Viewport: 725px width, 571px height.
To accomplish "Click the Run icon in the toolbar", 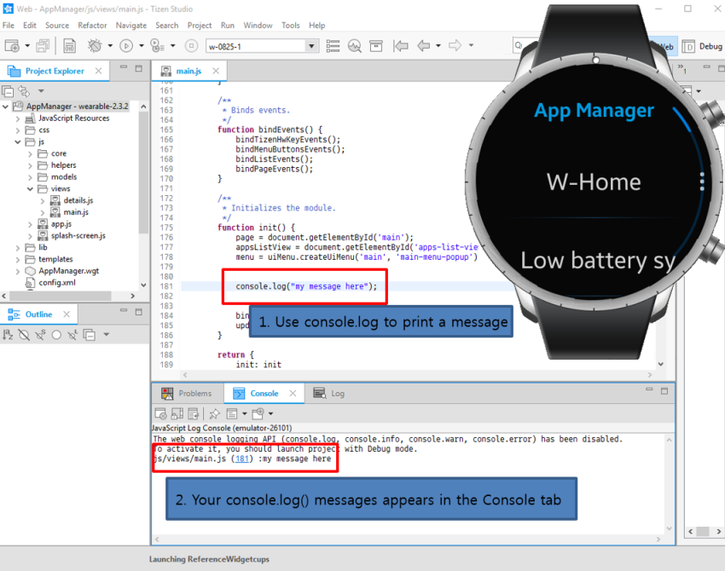I will pyautogui.click(x=125, y=46).
